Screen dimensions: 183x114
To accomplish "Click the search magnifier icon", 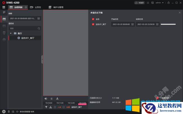I will click(39, 28).
